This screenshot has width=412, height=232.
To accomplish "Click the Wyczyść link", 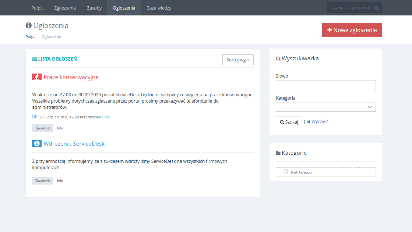I will pyautogui.click(x=318, y=121).
